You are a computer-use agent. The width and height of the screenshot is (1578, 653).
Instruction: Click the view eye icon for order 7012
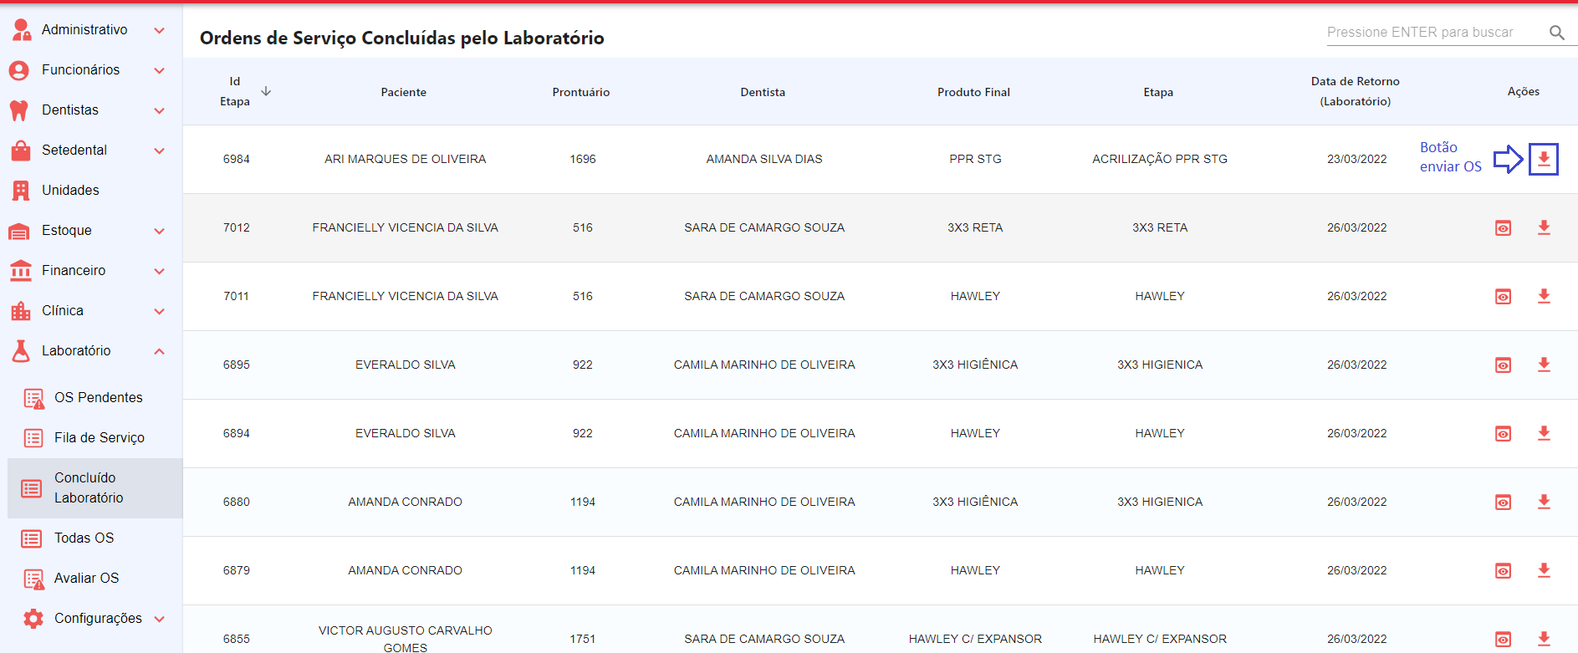1503,228
